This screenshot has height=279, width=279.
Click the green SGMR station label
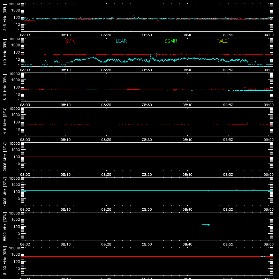171,41
